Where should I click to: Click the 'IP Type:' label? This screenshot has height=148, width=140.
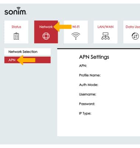point(85,114)
